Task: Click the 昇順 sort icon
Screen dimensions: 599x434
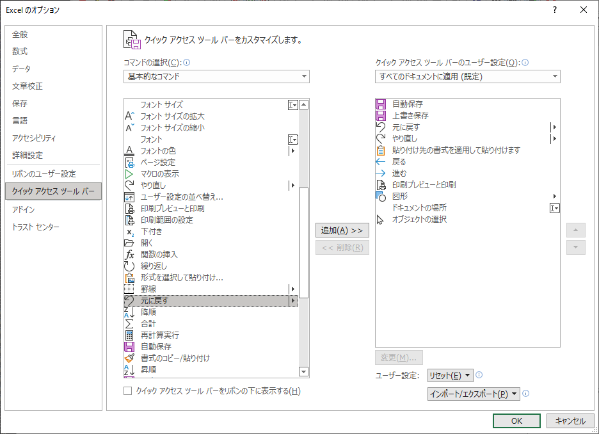Action: tap(129, 370)
